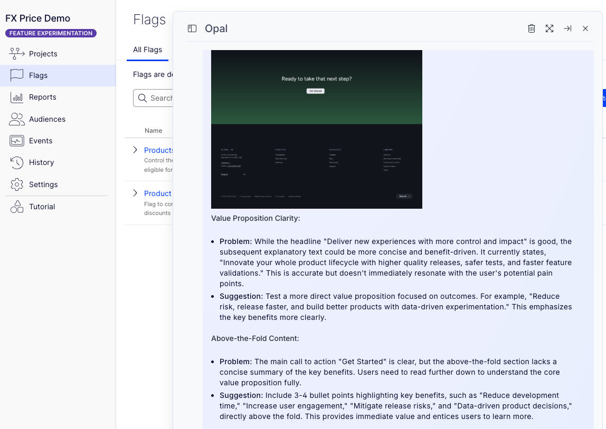Viewport: 606px width, 429px height.
Task: Expand Opal panel to full screen
Action: [550, 28]
